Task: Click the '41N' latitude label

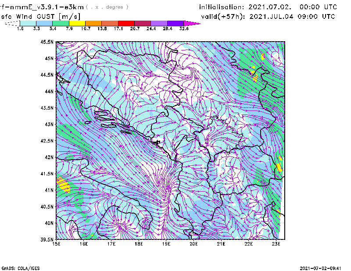Action: click(49, 190)
